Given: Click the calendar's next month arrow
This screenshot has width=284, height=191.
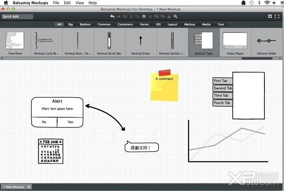Looking at the screenshot, I should [61, 142].
